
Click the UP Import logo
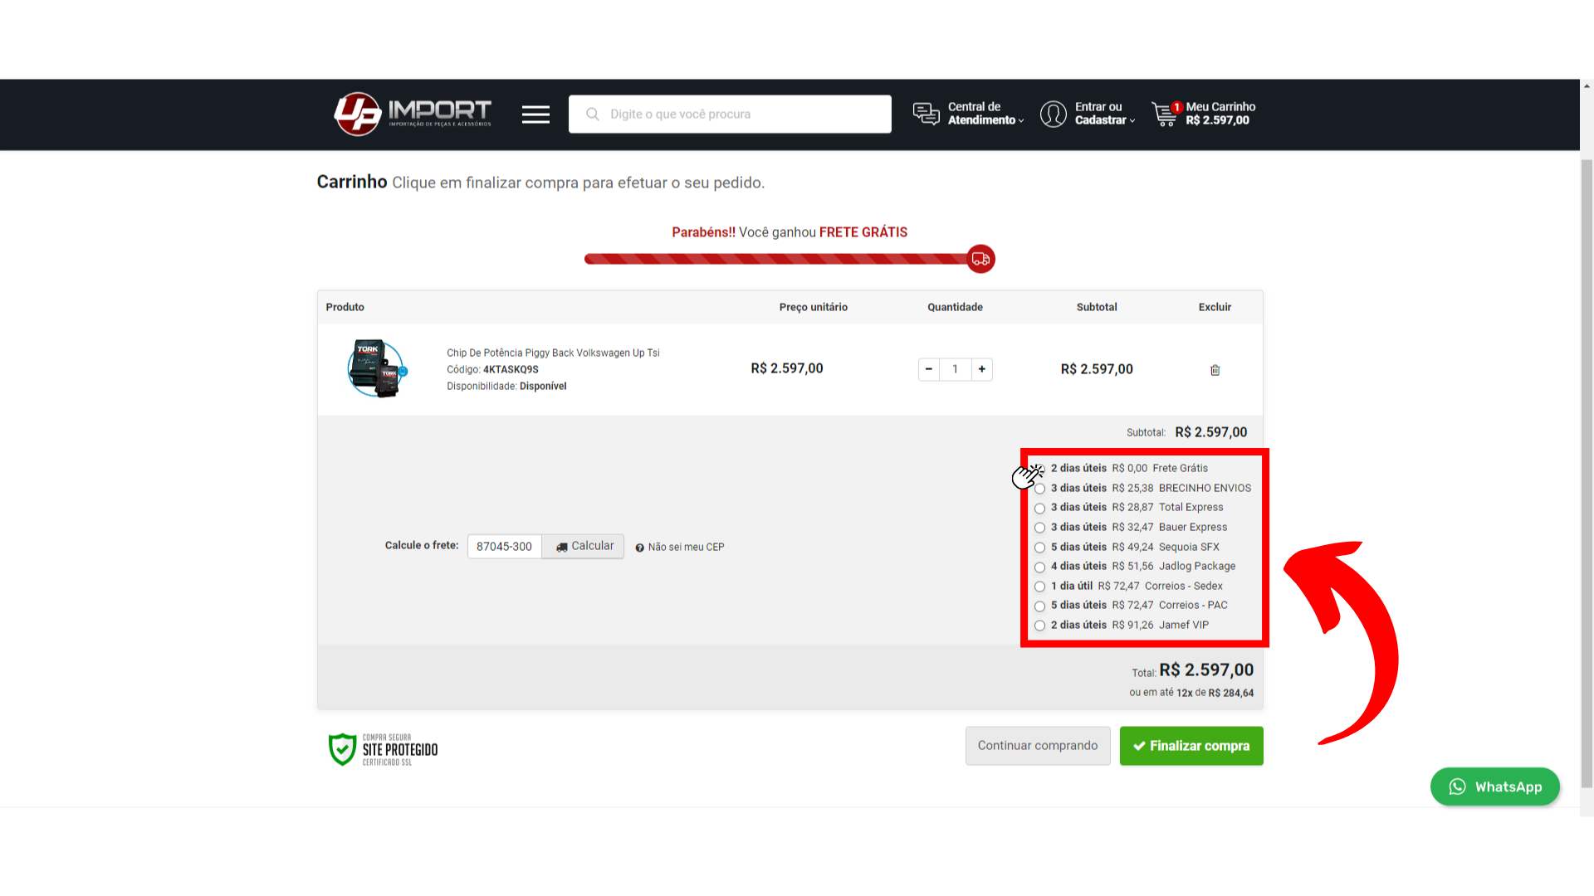pos(413,114)
